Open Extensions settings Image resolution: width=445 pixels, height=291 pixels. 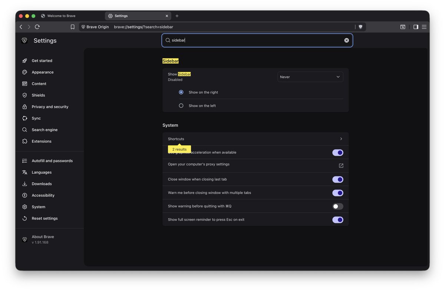pyautogui.click(x=42, y=141)
